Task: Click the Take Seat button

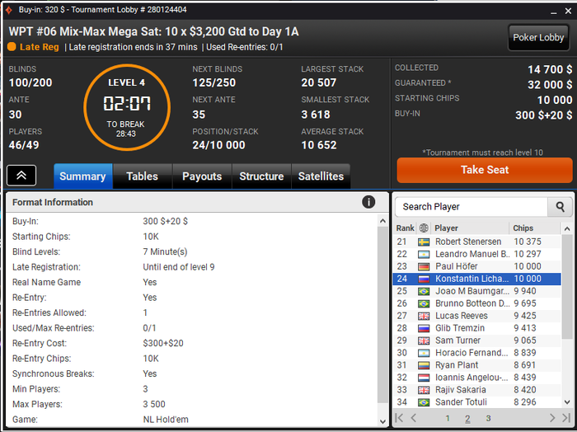Action: pyautogui.click(x=485, y=170)
